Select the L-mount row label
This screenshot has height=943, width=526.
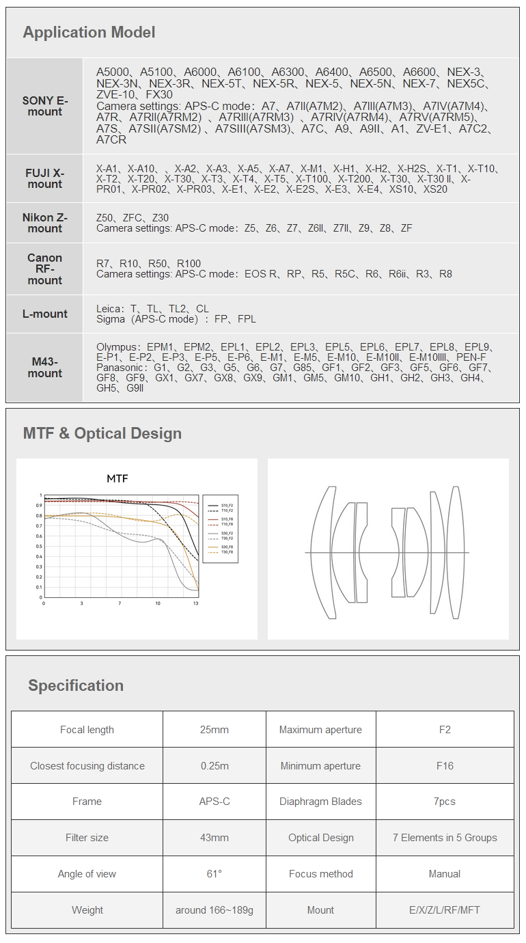pos(45,314)
